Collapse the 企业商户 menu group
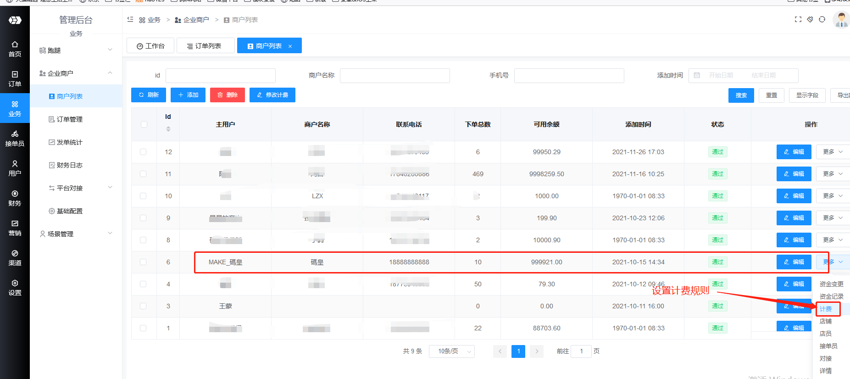This screenshot has width=850, height=379. 76,73
